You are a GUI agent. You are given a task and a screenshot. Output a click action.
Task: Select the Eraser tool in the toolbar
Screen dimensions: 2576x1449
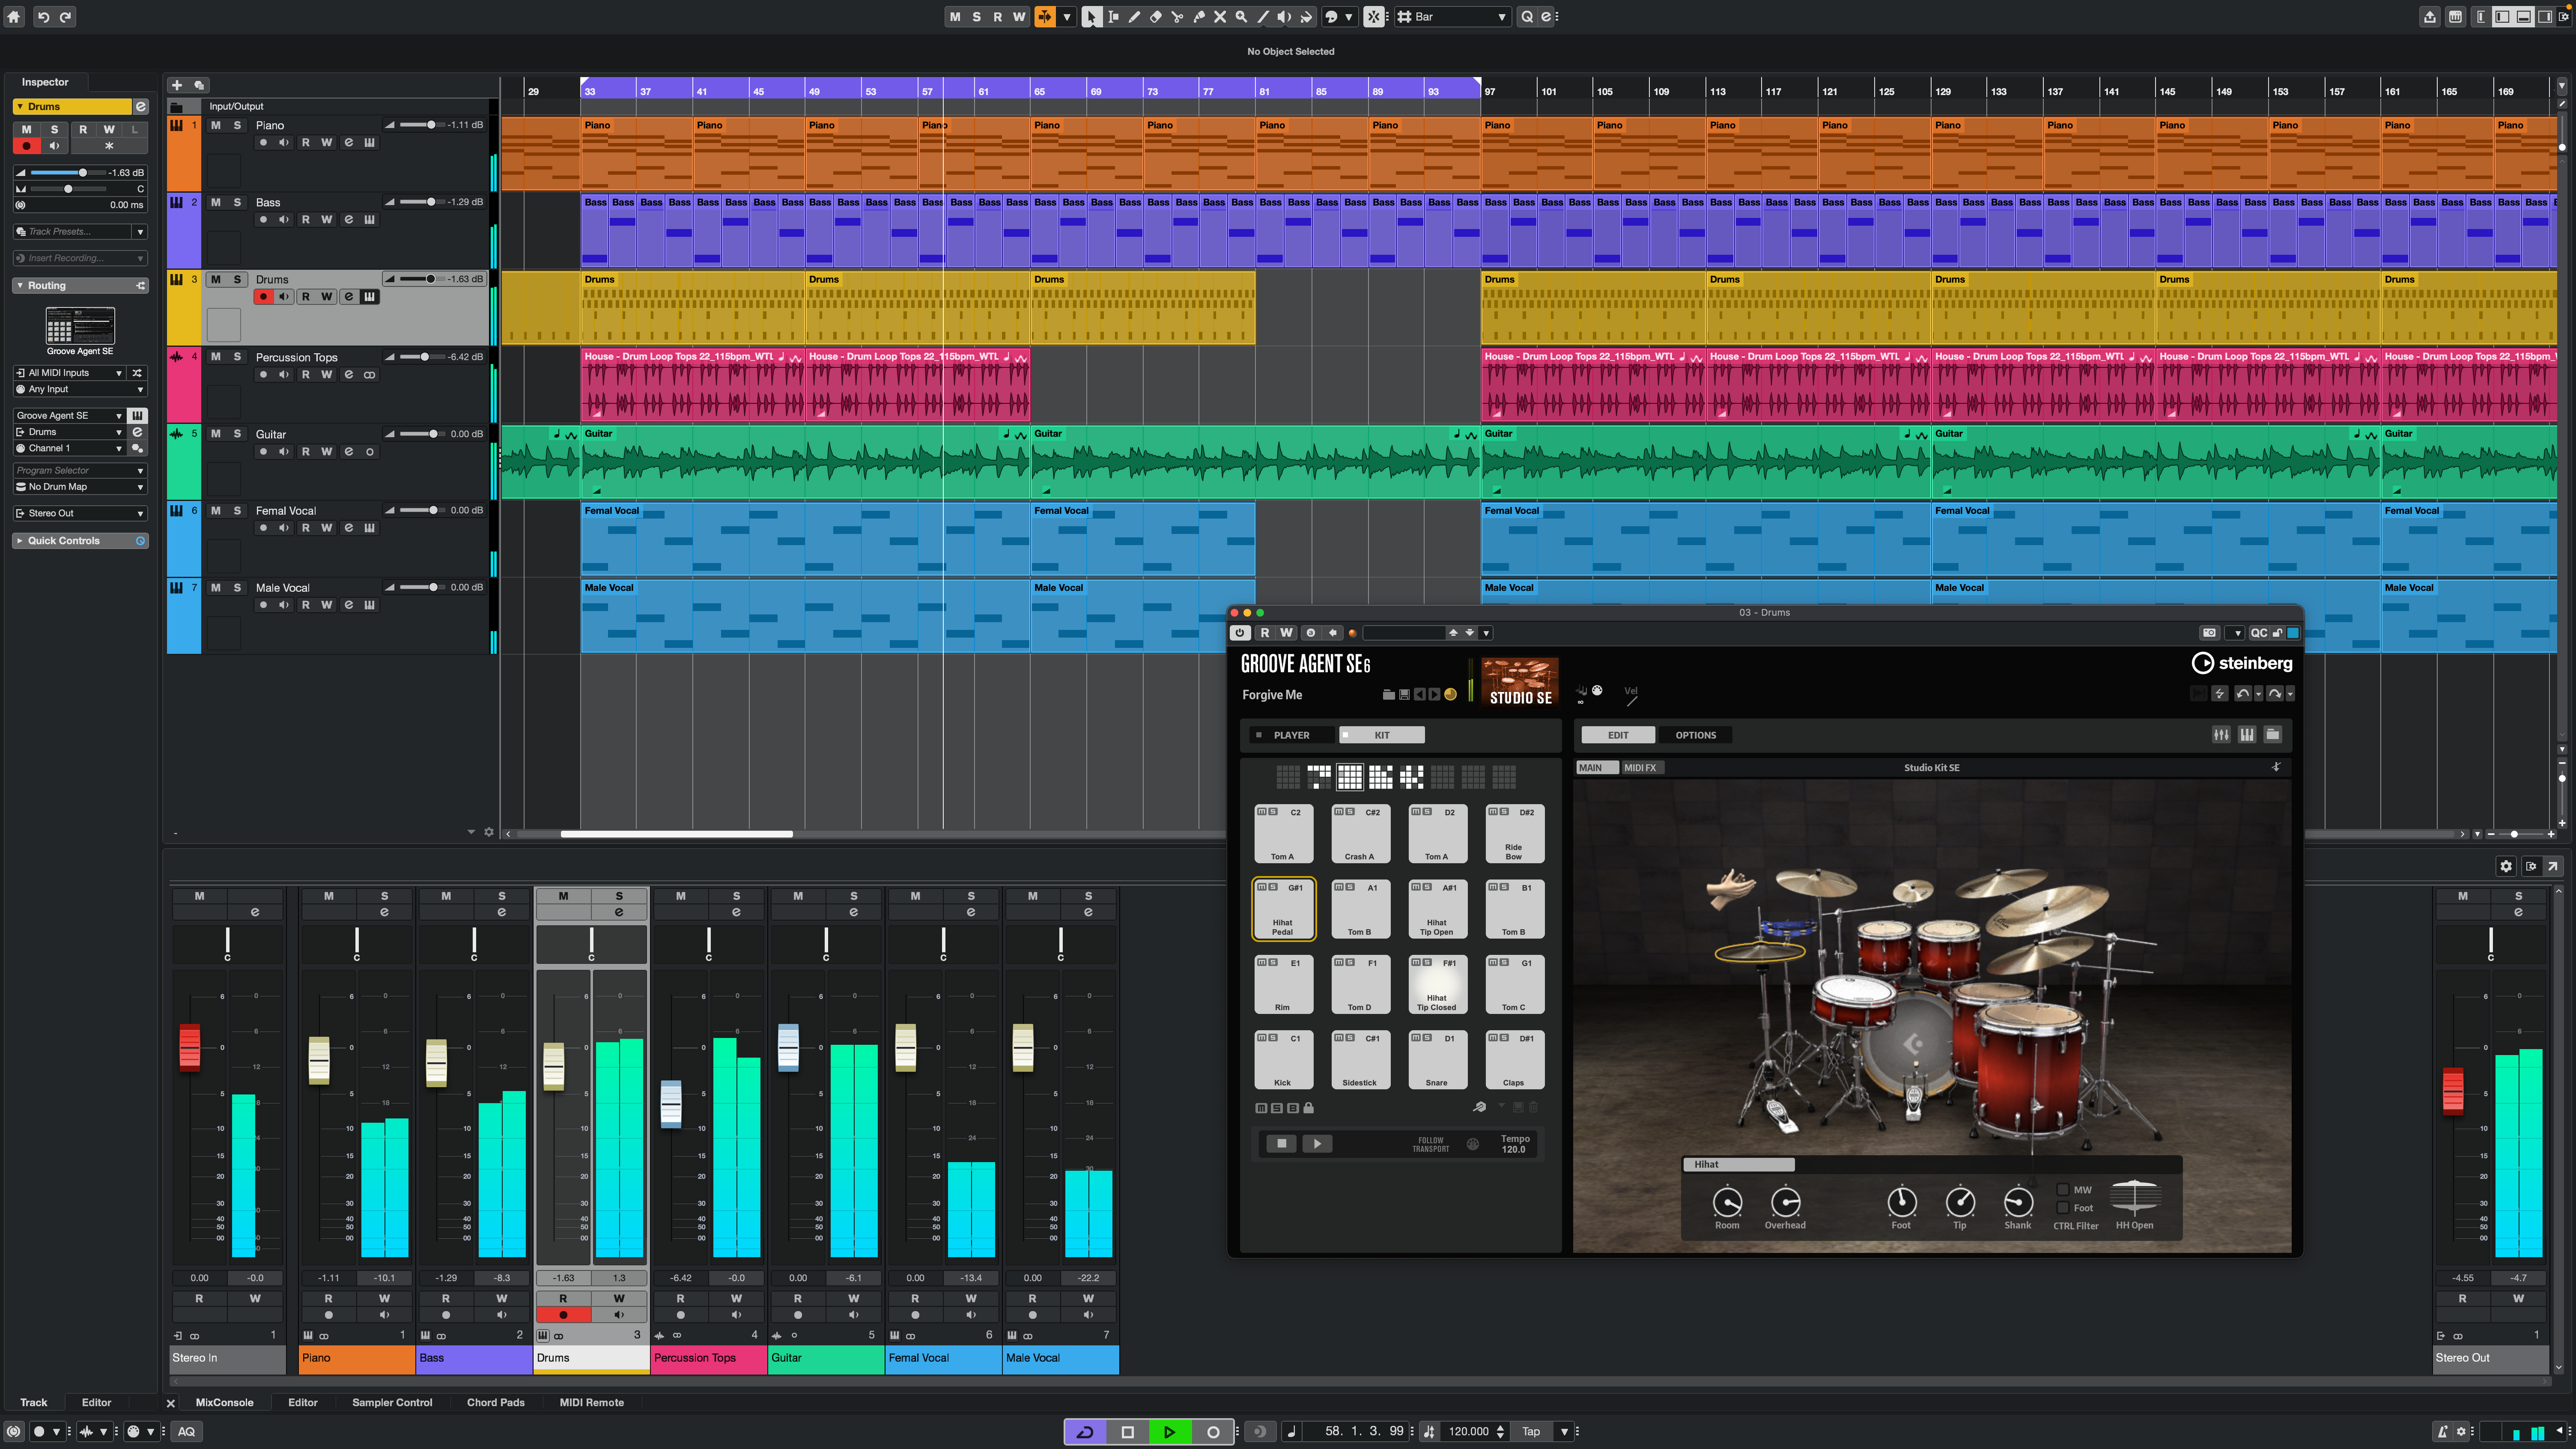[x=1156, y=16]
